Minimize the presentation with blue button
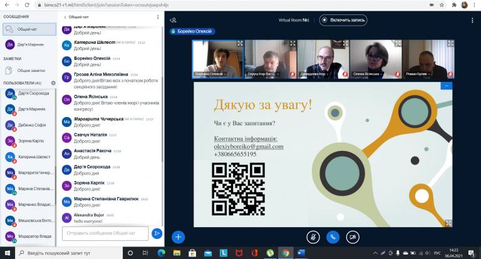Image resolution: width=481 pixels, height=259 pixels. click(x=446, y=86)
